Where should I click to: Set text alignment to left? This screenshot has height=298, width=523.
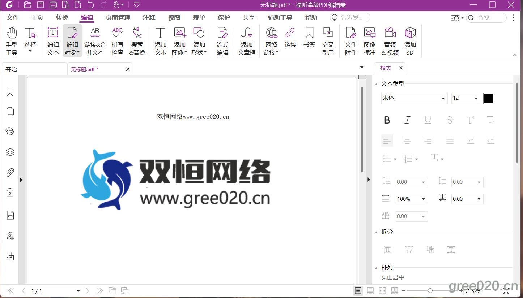pyautogui.click(x=387, y=141)
